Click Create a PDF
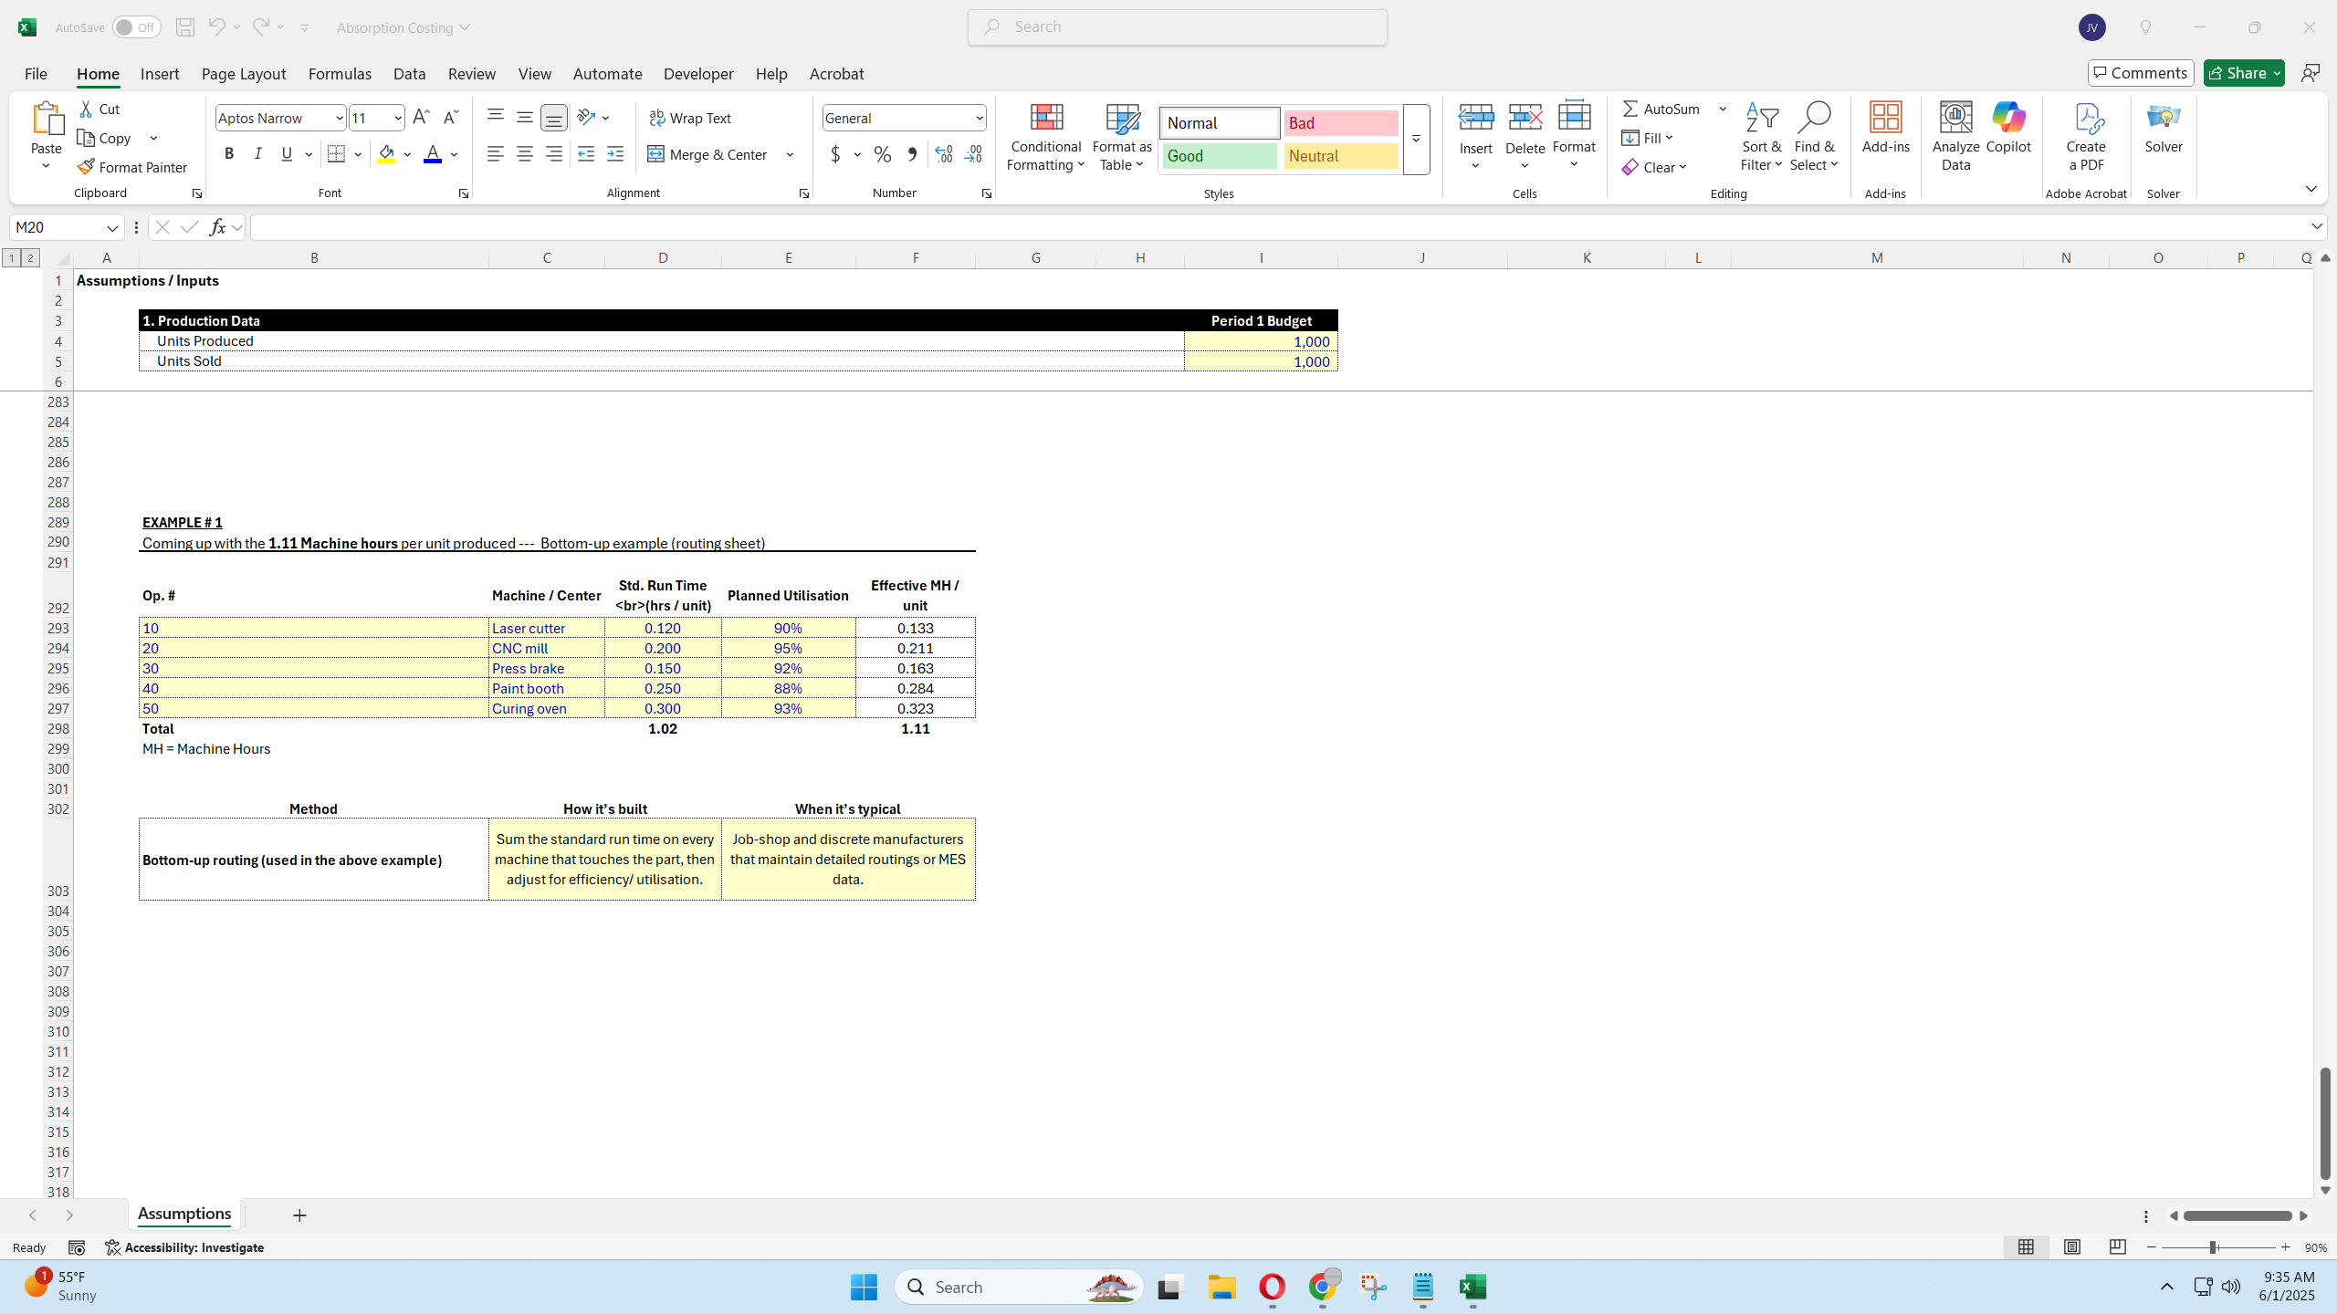The height and width of the screenshot is (1314, 2337). [x=2087, y=137]
